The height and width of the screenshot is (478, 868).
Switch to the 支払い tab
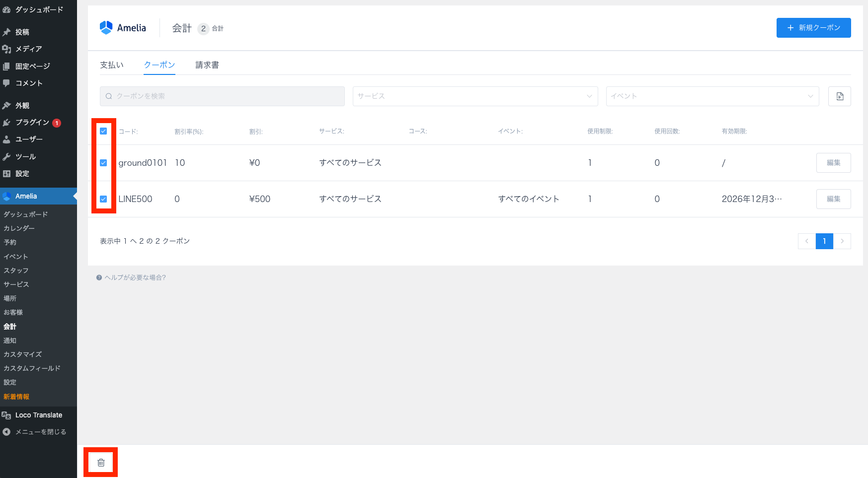tap(112, 65)
